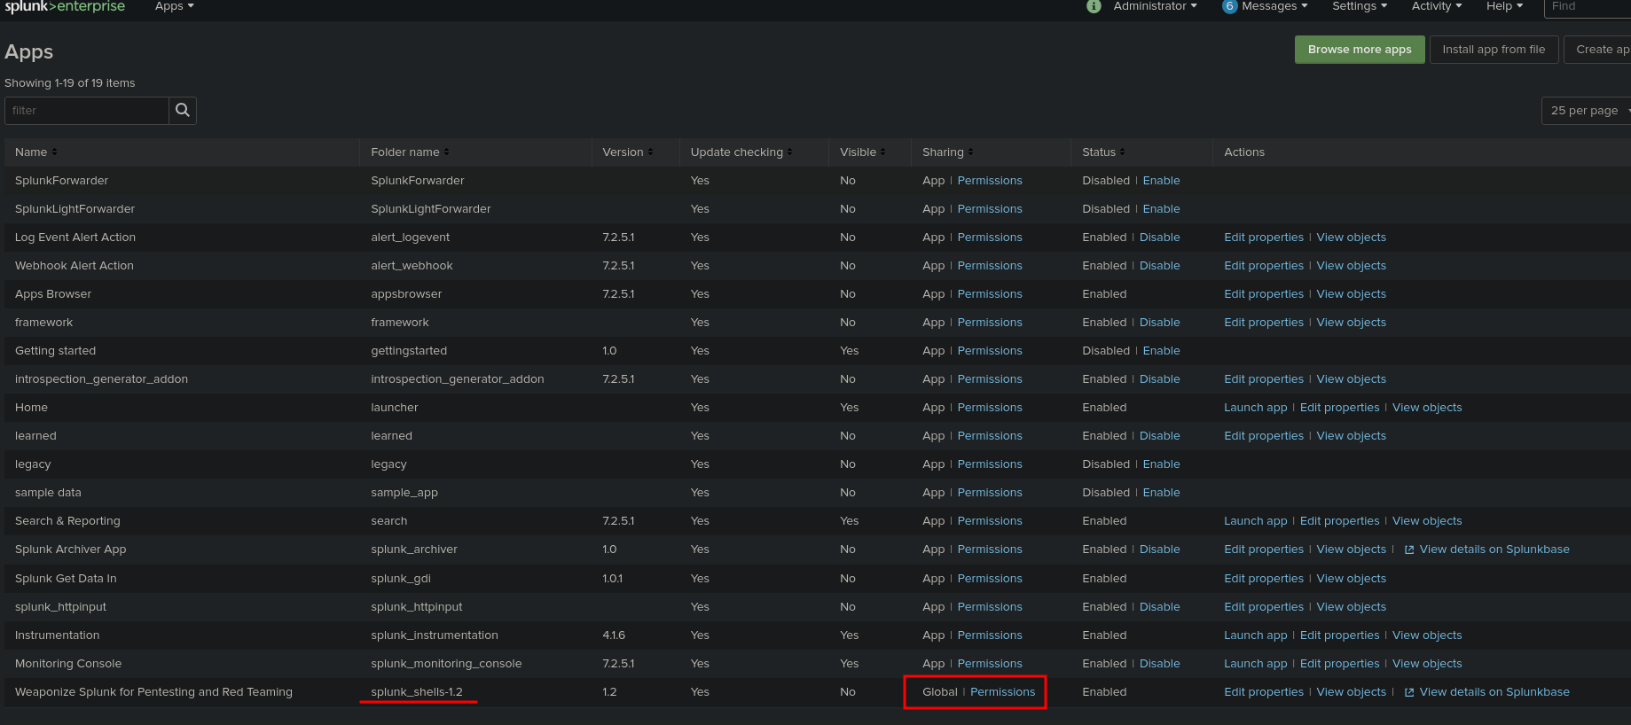View objects for Search & Reporting
Screen dimensions: 1631x725
pos(1427,521)
